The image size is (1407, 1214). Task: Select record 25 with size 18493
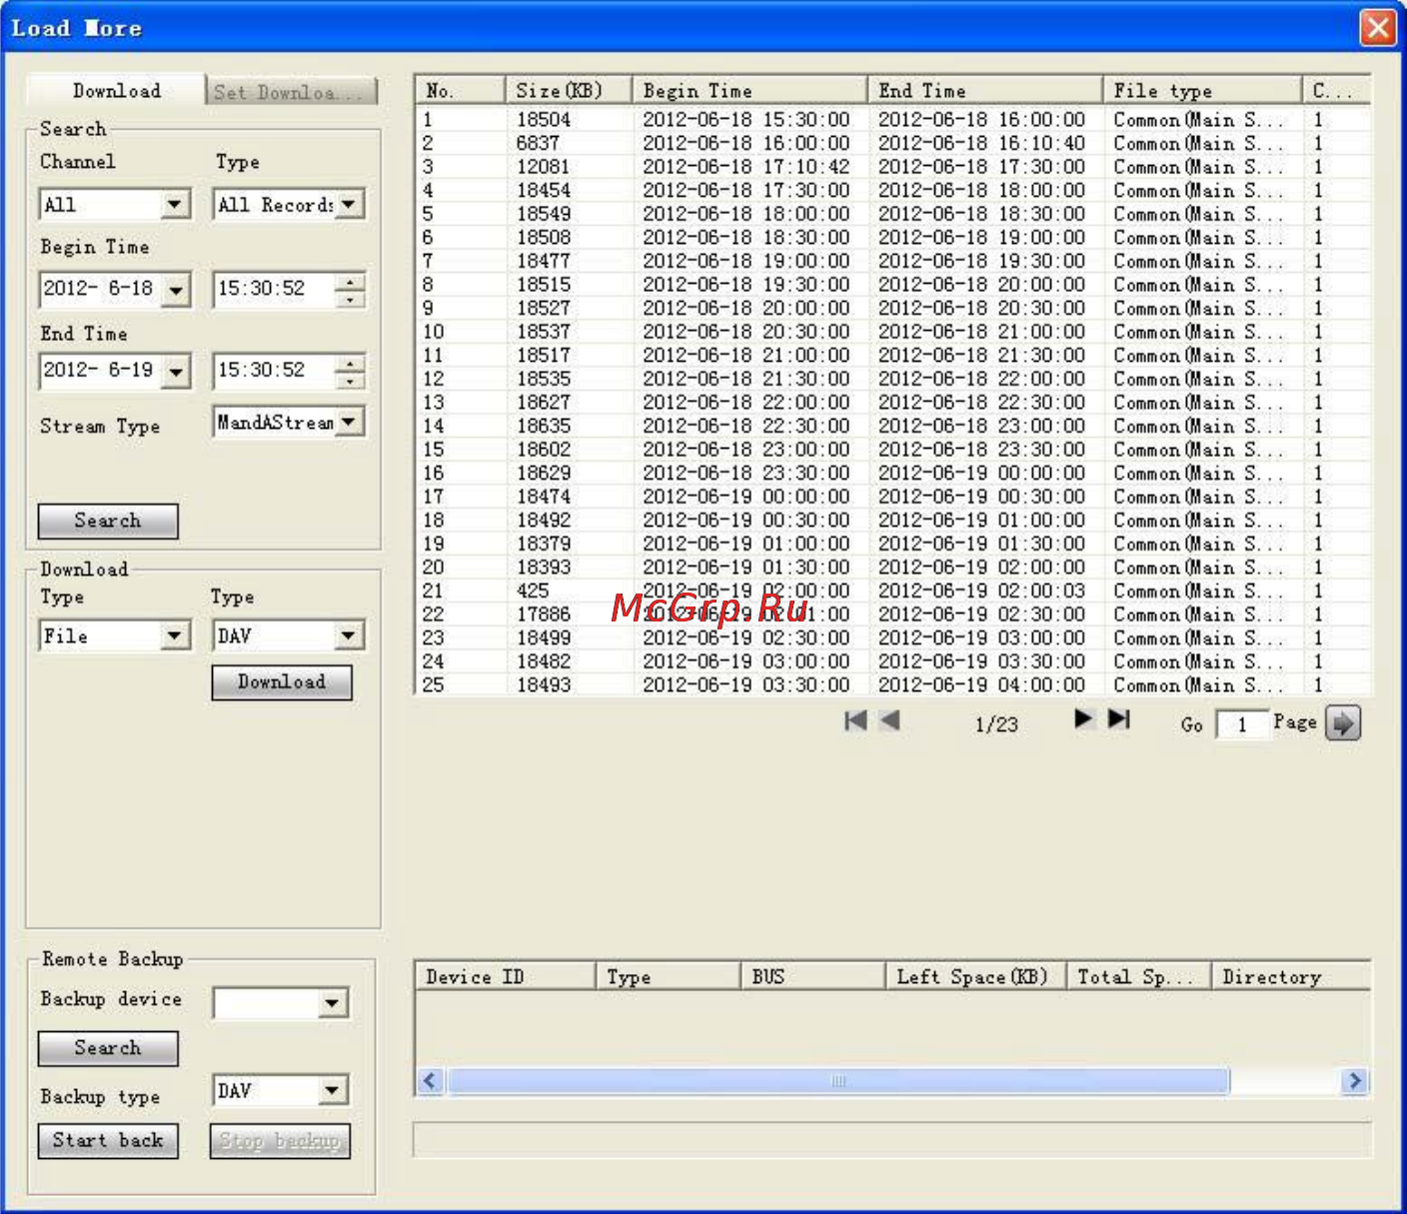892,685
